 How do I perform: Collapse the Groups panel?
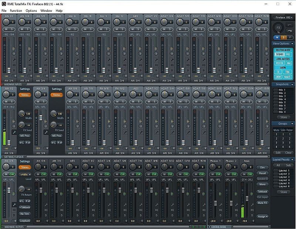[292, 124]
